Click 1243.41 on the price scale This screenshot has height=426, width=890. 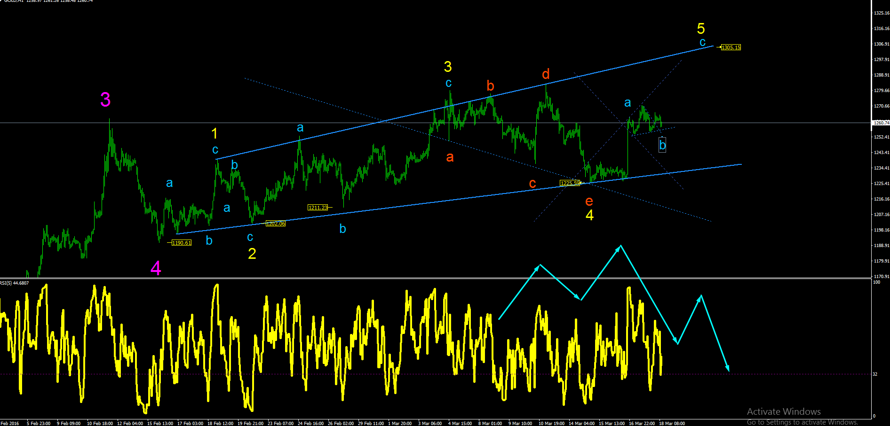point(882,153)
